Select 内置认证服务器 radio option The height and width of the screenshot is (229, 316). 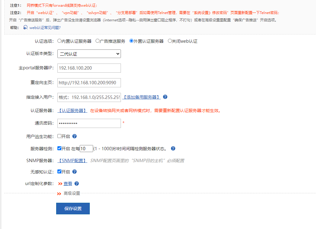[59, 41]
